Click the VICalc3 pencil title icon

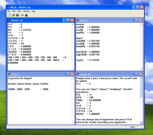(x=78, y=20)
